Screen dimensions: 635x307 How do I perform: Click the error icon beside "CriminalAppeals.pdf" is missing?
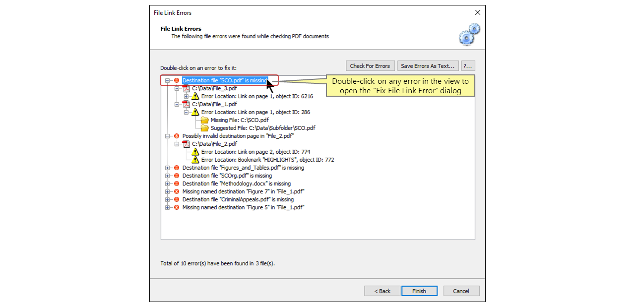(x=176, y=199)
